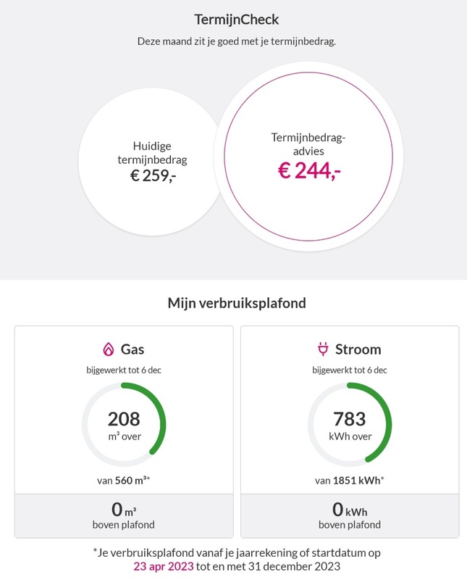Click Gas bijgewerkt tot 6 dec text
Viewport: 467px width, 580px height.
coord(124,370)
